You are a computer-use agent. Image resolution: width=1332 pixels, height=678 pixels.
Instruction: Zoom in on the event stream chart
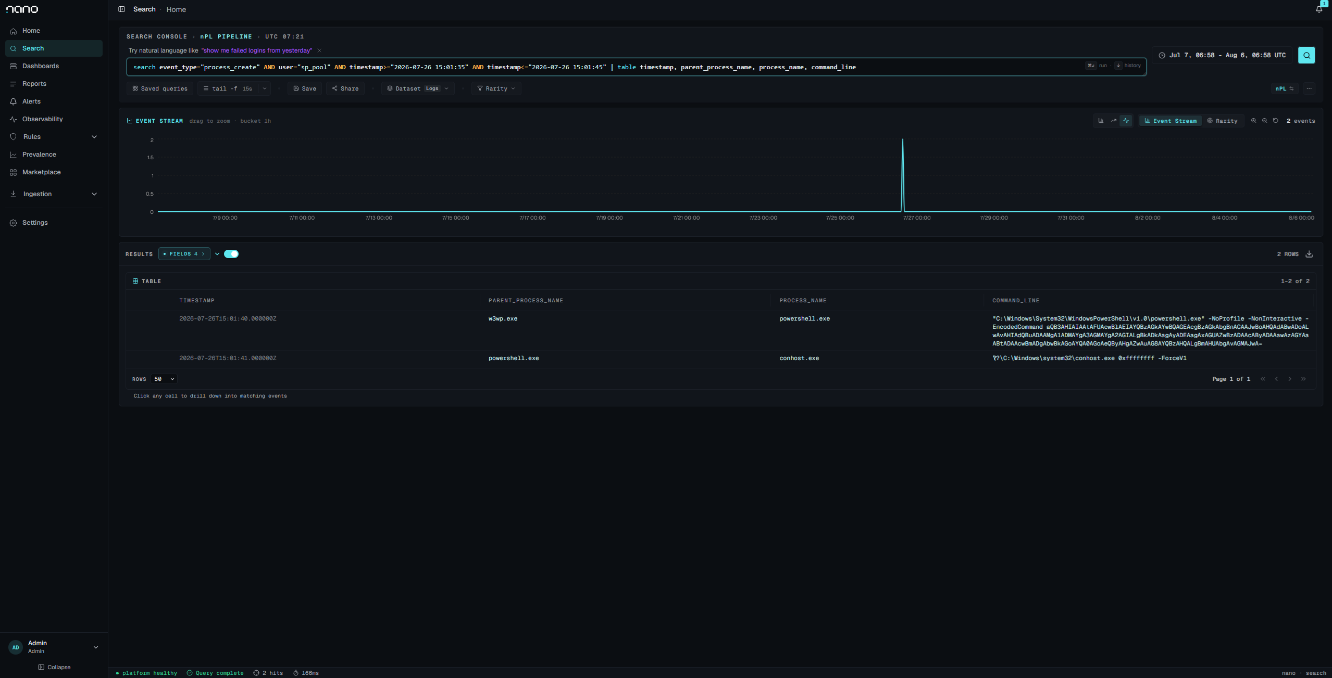(1254, 121)
